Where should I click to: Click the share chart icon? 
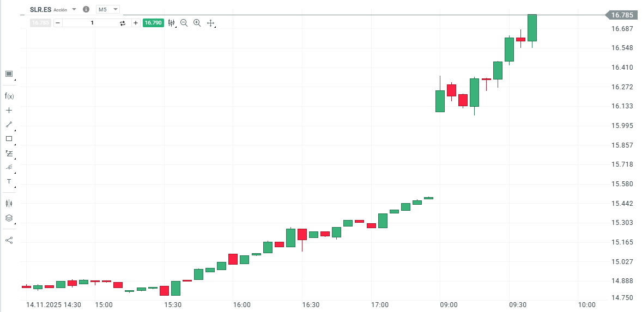pyautogui.click(x=9, y=240)
